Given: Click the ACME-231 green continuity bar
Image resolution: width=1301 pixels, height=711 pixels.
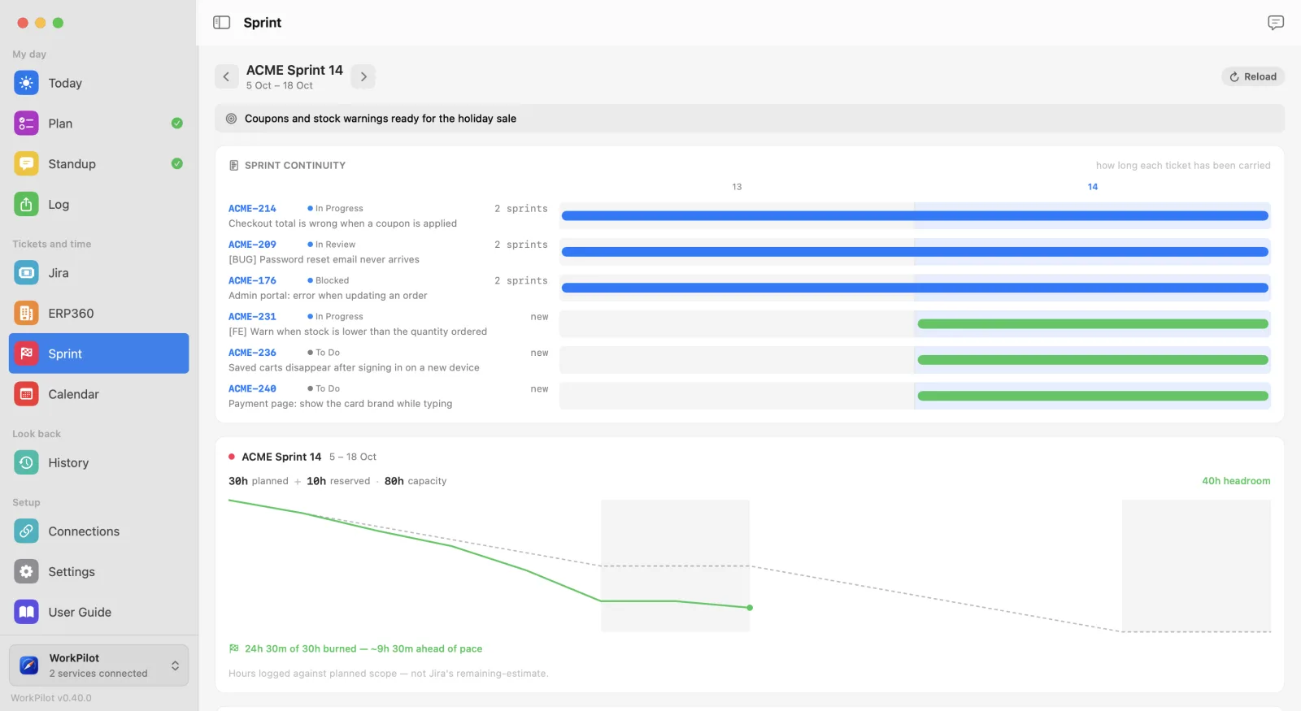Looking at the screenshot, I should [x=1093, y=324].
